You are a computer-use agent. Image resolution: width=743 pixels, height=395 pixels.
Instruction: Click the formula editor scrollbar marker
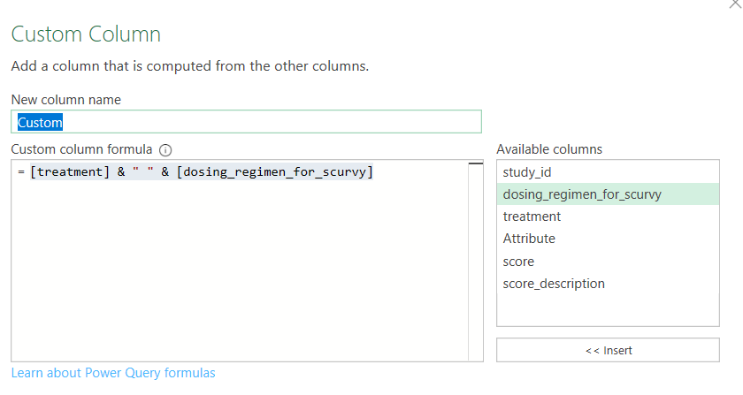tap(475, 163)
